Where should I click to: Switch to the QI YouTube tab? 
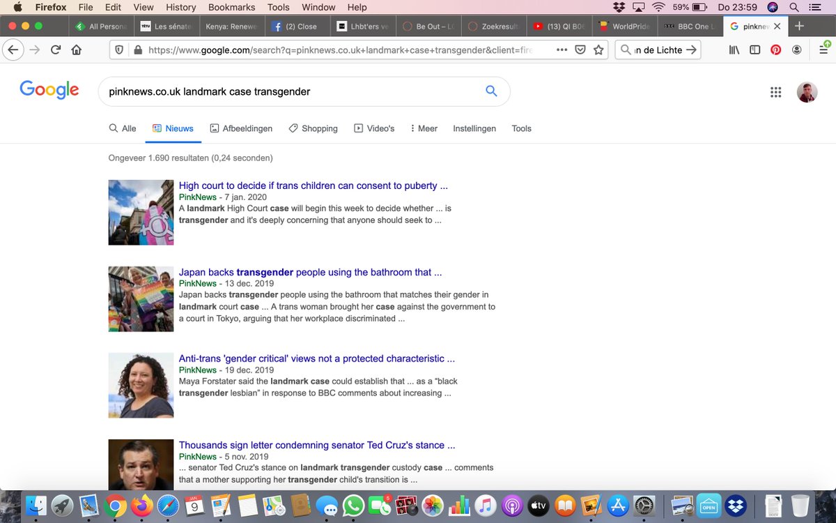[x=558, y=26]
